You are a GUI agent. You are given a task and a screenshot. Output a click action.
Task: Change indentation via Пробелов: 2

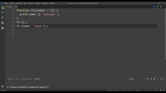pos(139,90)
